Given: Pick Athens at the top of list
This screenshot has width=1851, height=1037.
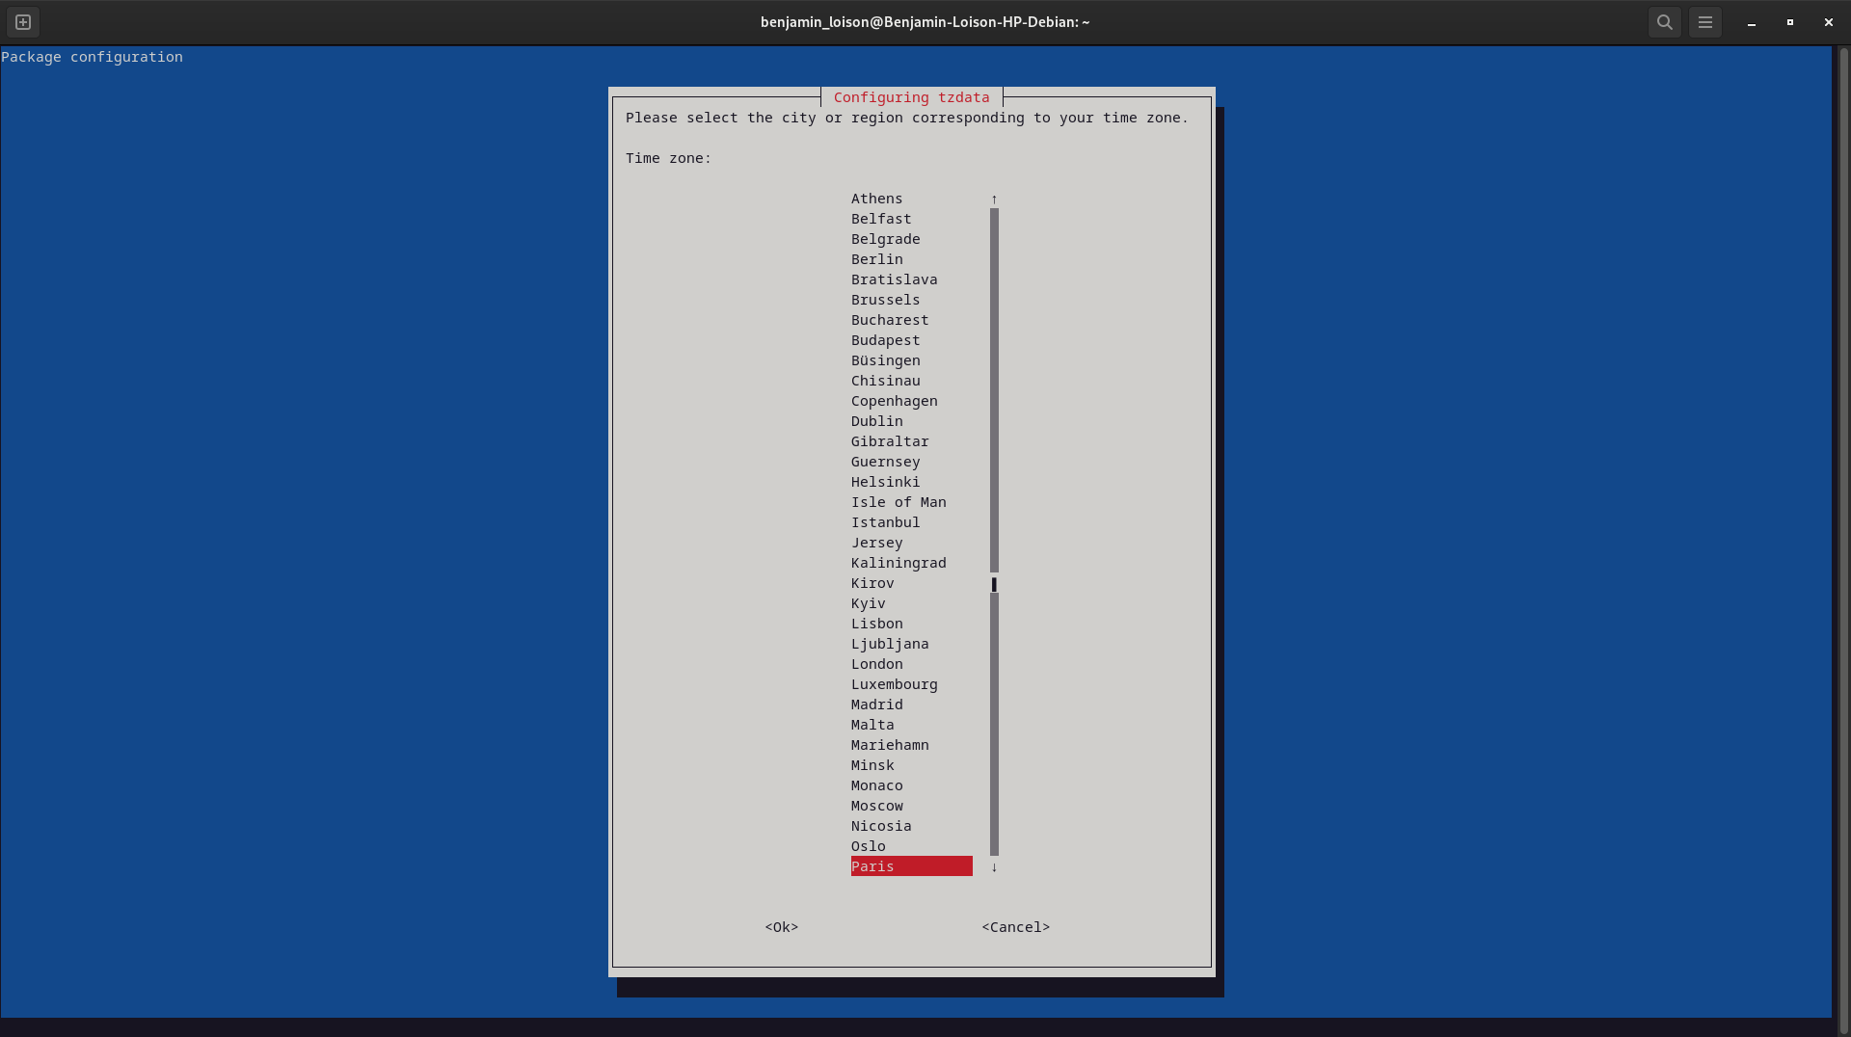Looking at the screenshot, I should [876, 199].
